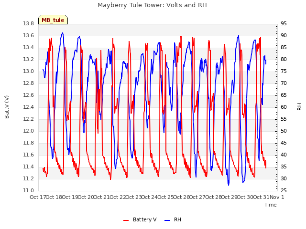Screen dimensions: 306x229
Task: Click the 35 tick on right RH axis
Action: (x=284, y=167)
